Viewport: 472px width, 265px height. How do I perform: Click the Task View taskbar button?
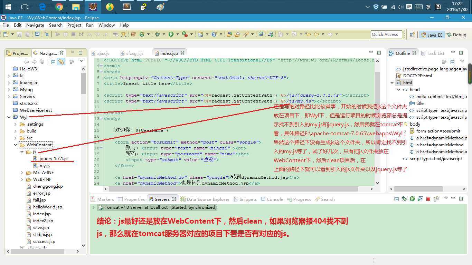(25, 7)
